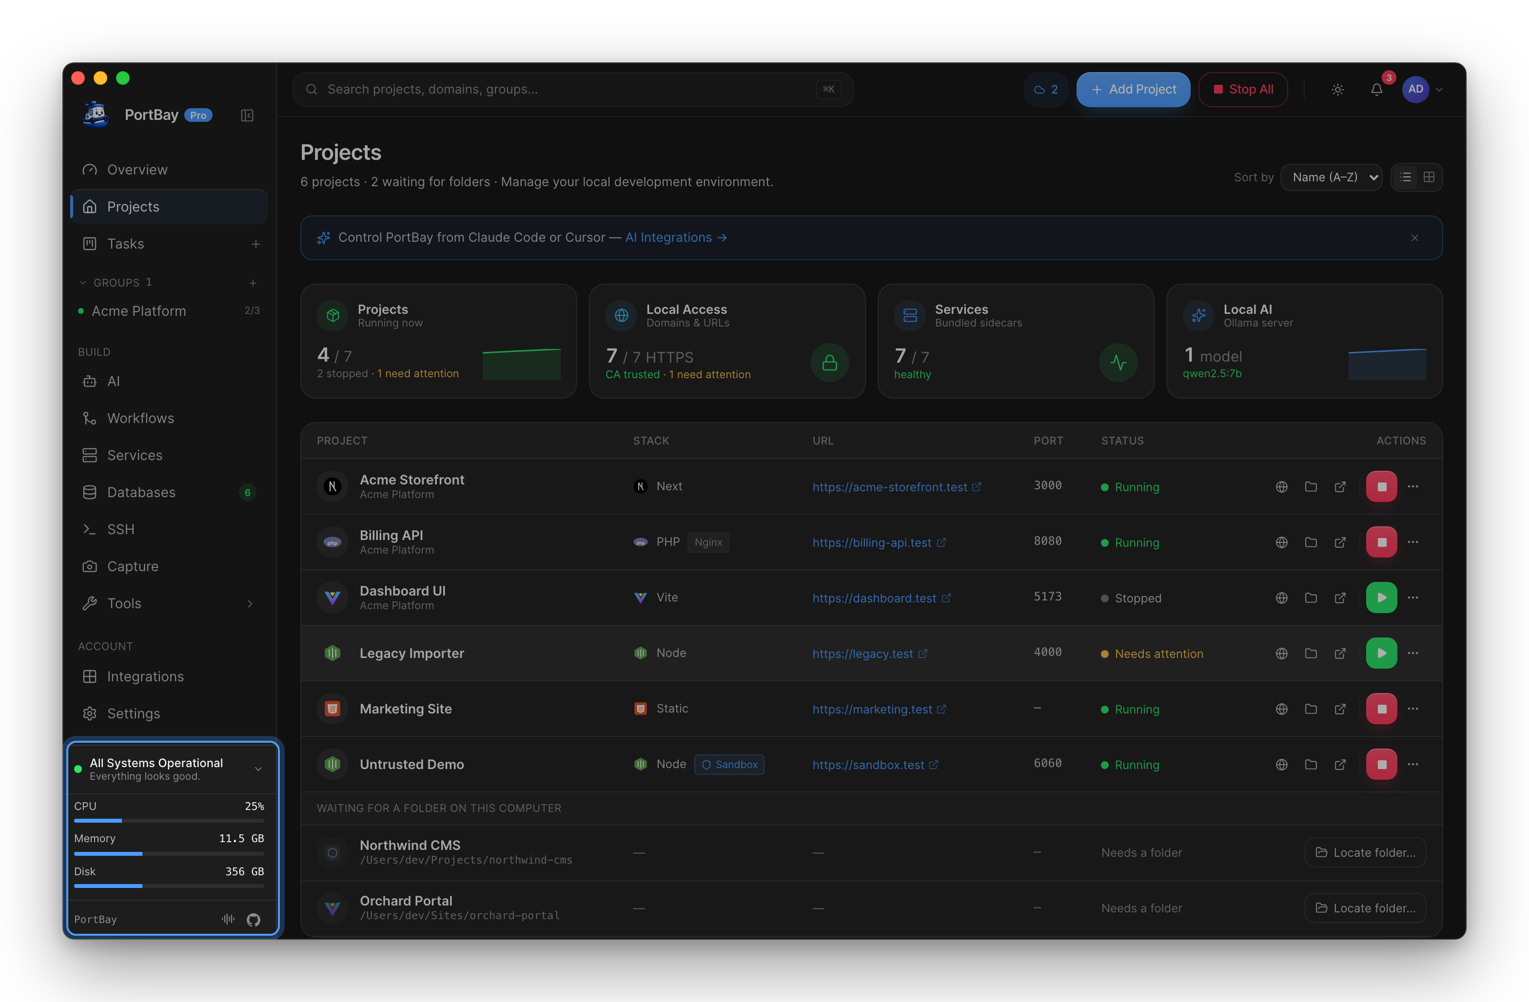Open the notifications bell
The width and height of the screenshot is (1529, 1002).
(x=1376, y=89)
